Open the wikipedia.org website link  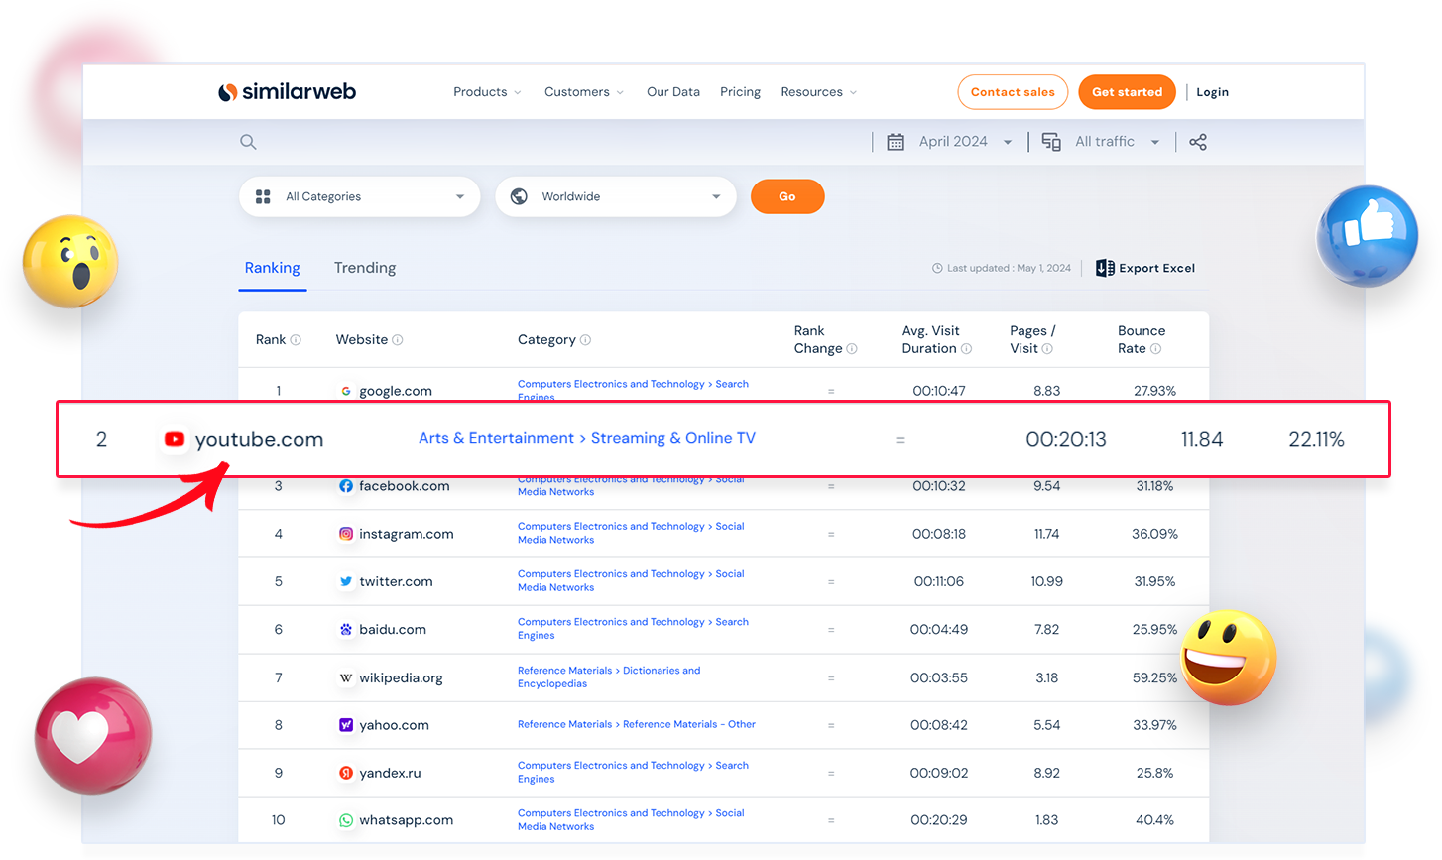pos(402,677)
